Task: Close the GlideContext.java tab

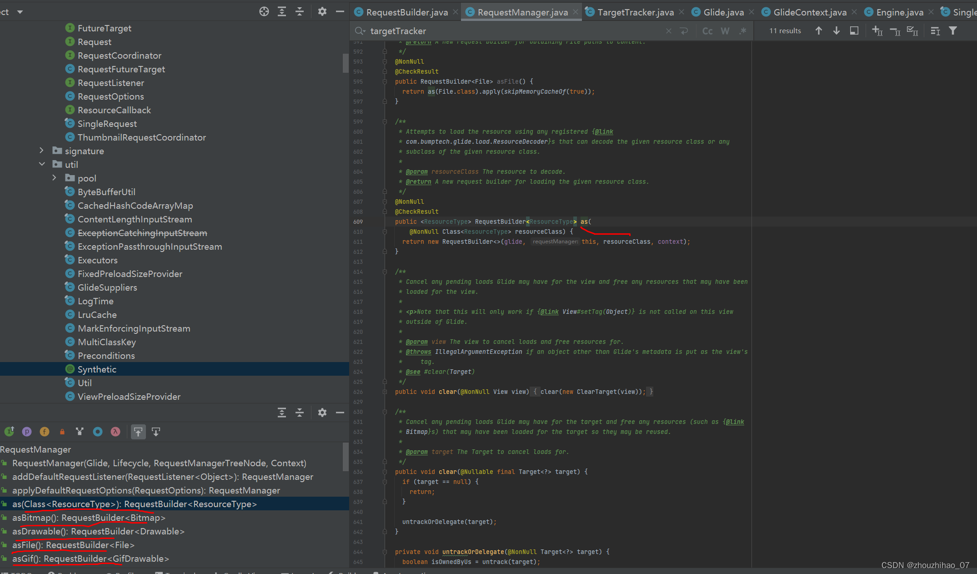Action: tap(854, 12)
